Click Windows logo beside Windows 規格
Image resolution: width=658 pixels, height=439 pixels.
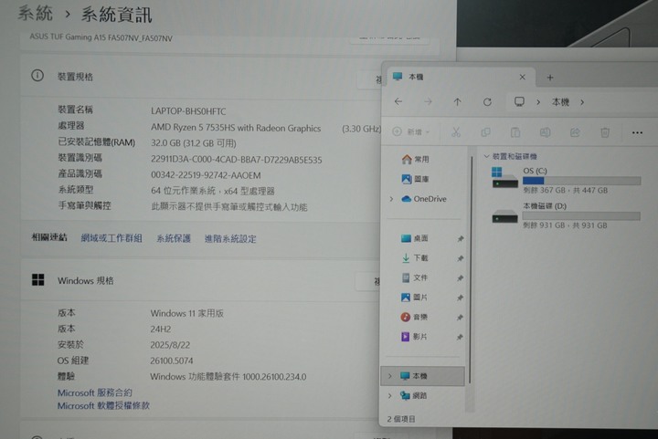37,280
